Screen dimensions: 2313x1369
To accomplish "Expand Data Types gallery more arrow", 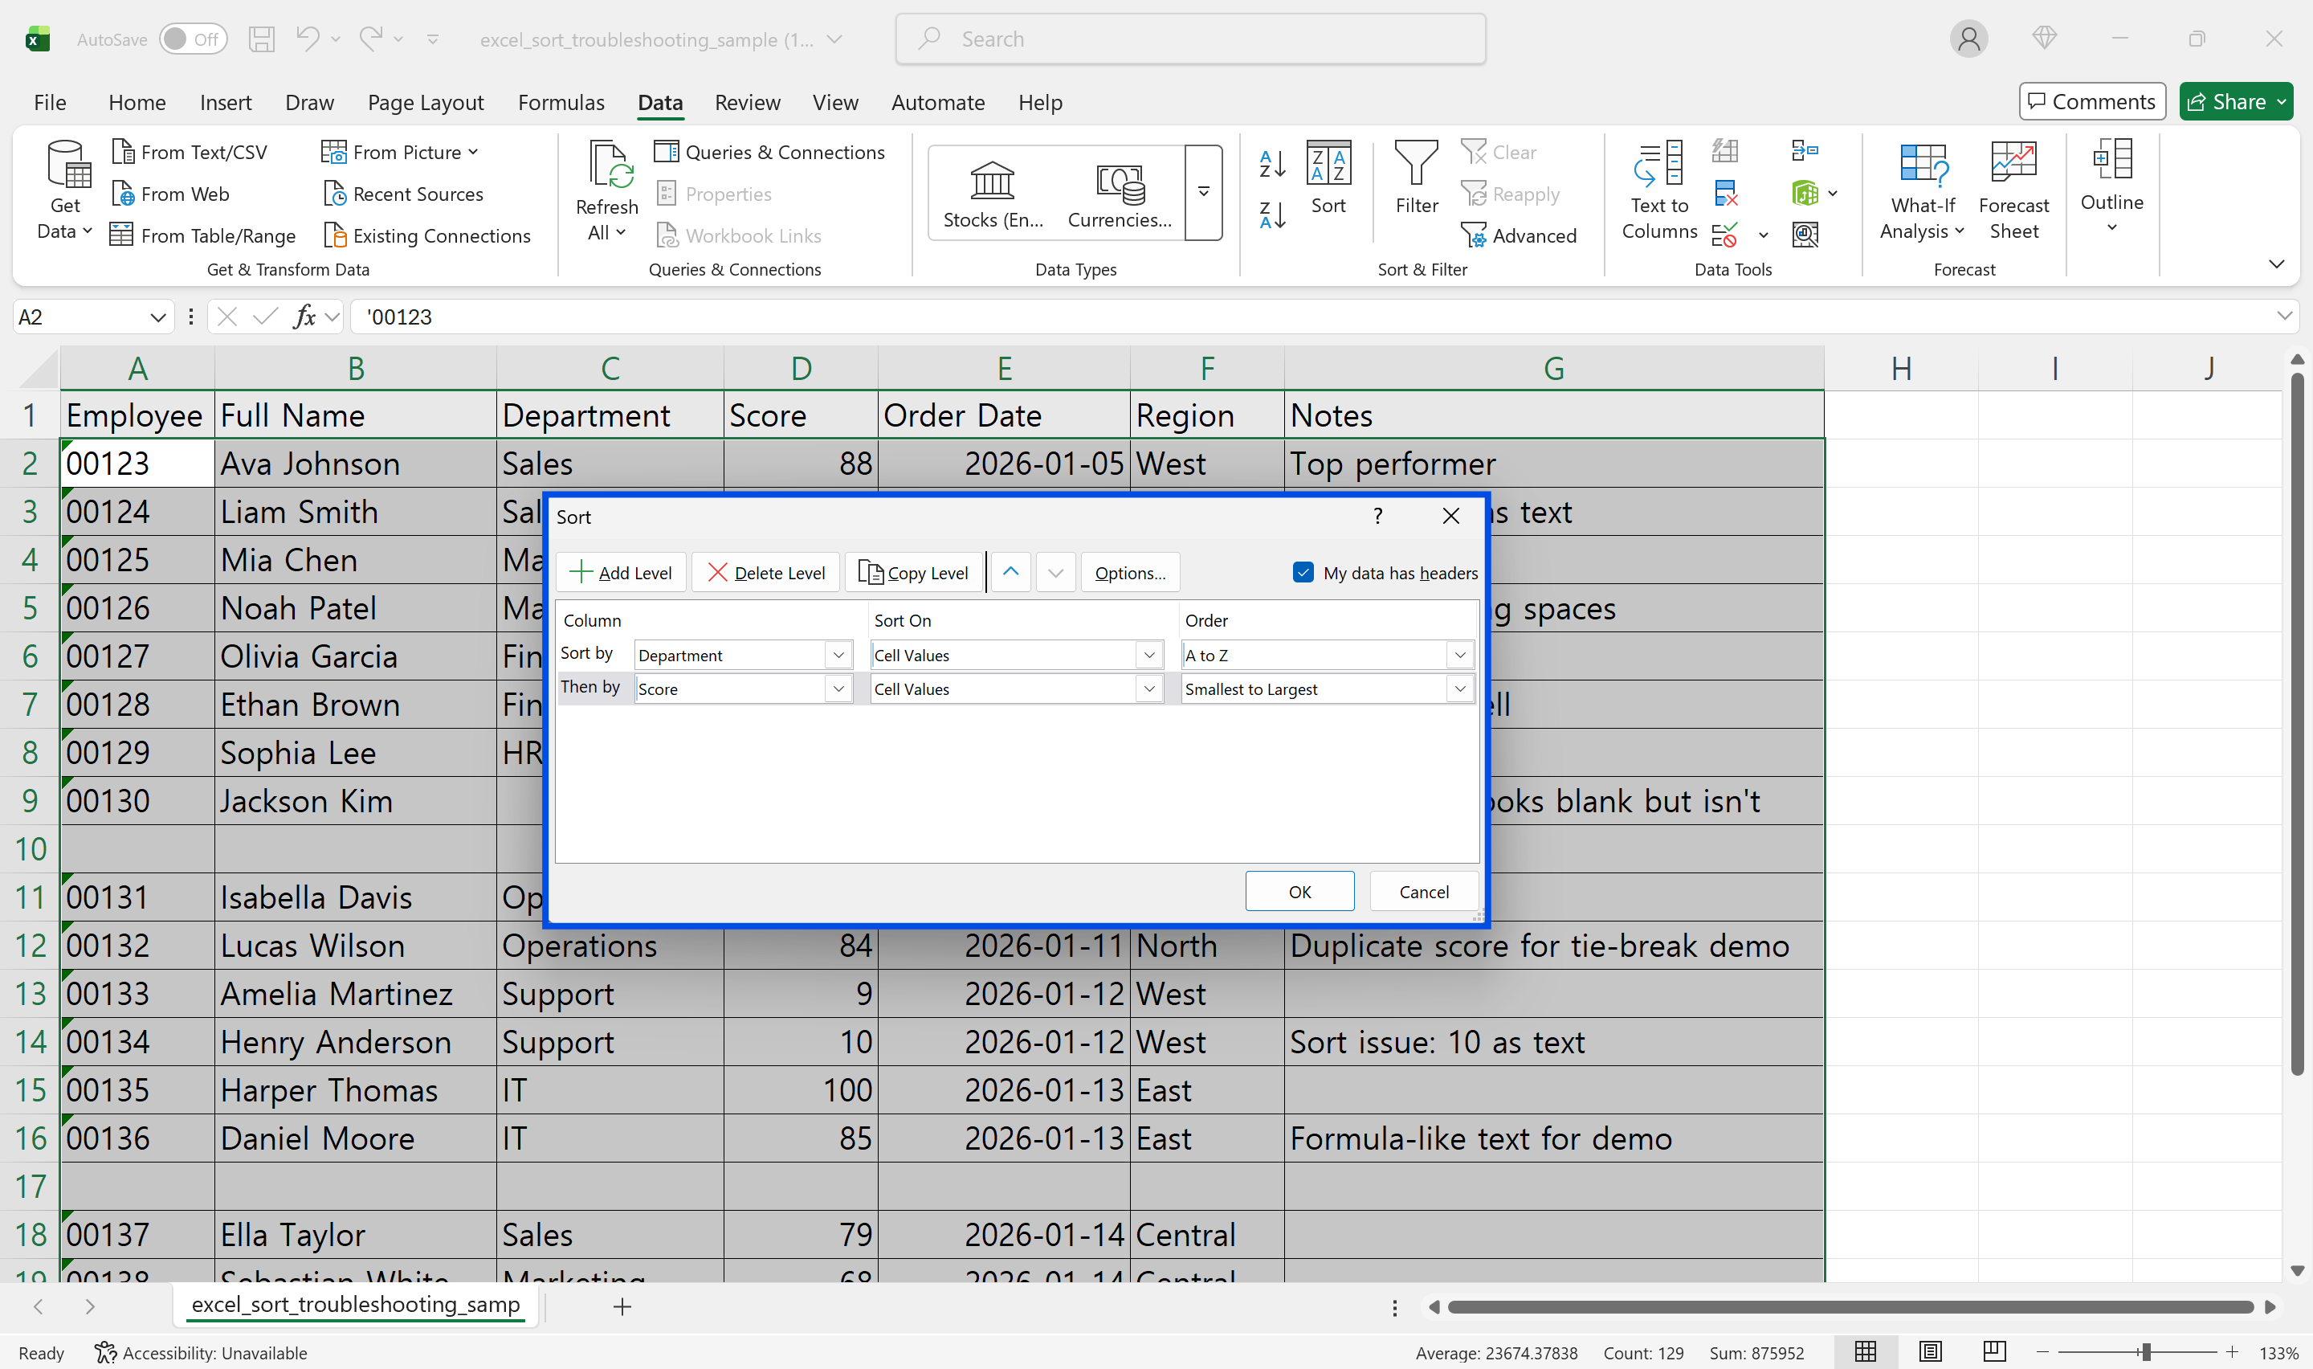I will pos(1203,192).
